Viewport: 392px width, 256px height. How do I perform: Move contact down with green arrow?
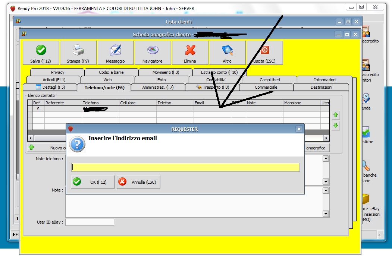336,125
